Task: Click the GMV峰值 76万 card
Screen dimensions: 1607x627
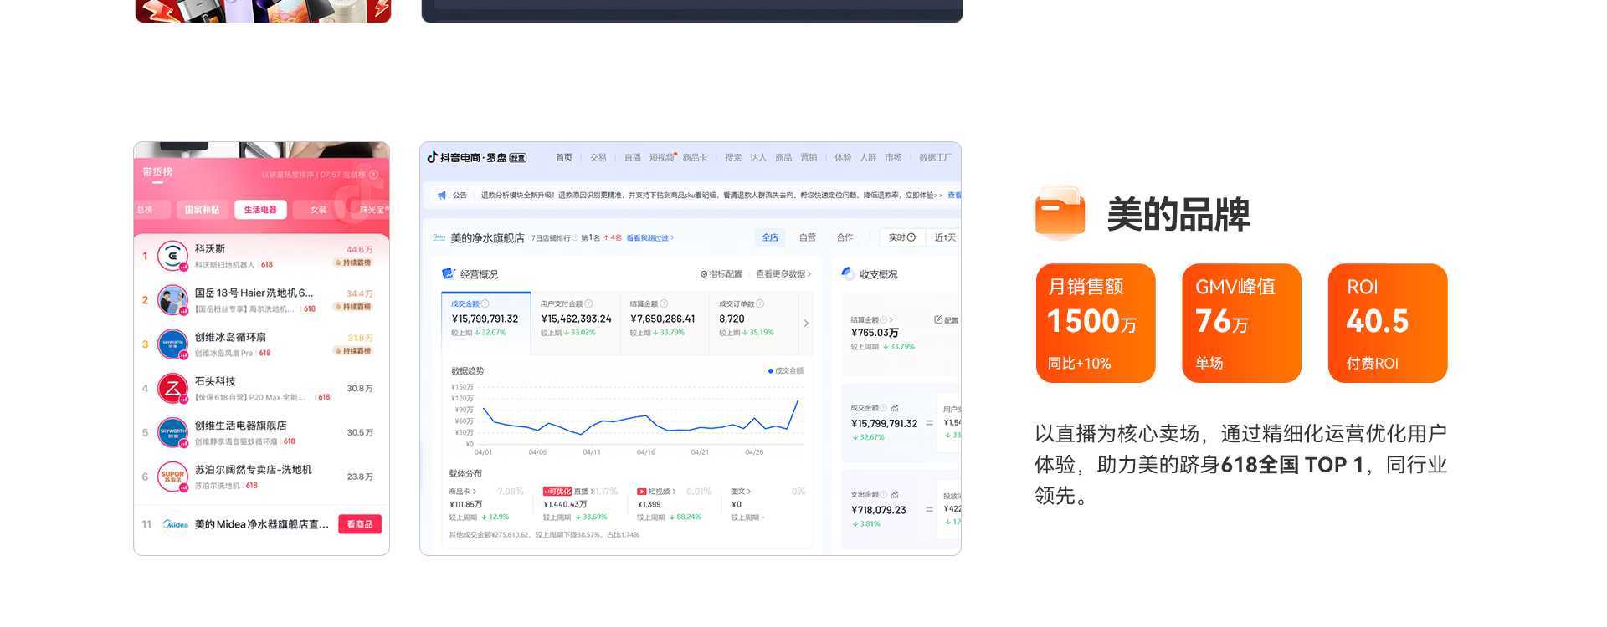Action: pos(1241,323)
